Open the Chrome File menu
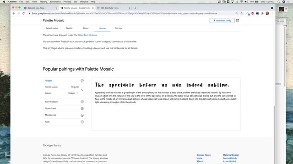 (21, 2)
